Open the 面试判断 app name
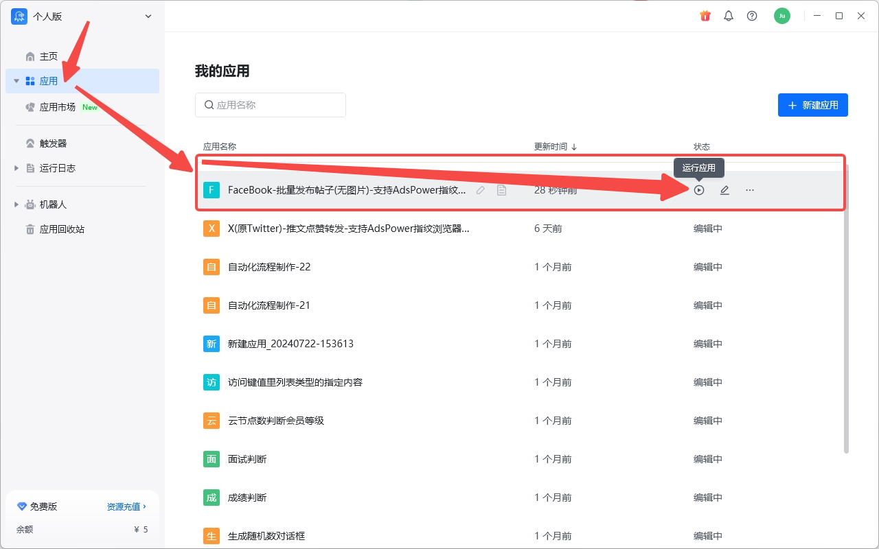 click(x=247, y=459)
